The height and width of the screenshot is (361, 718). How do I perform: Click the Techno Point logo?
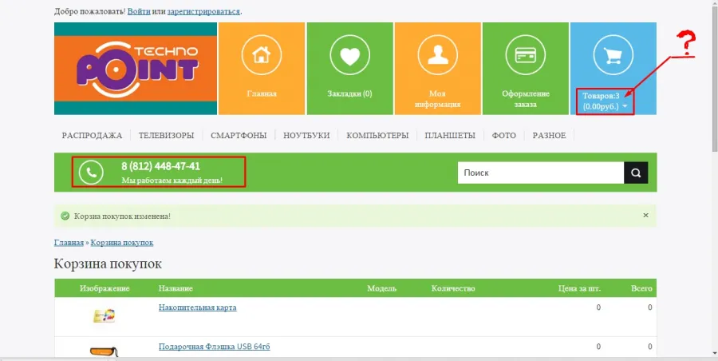(x=136, y=69)
